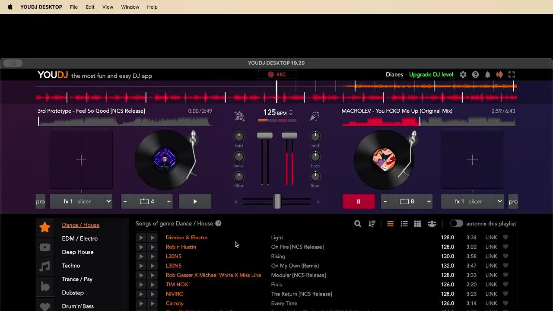
Task: Select the Deep House genre
Action: pyautogui.click(x=78, y=252)
